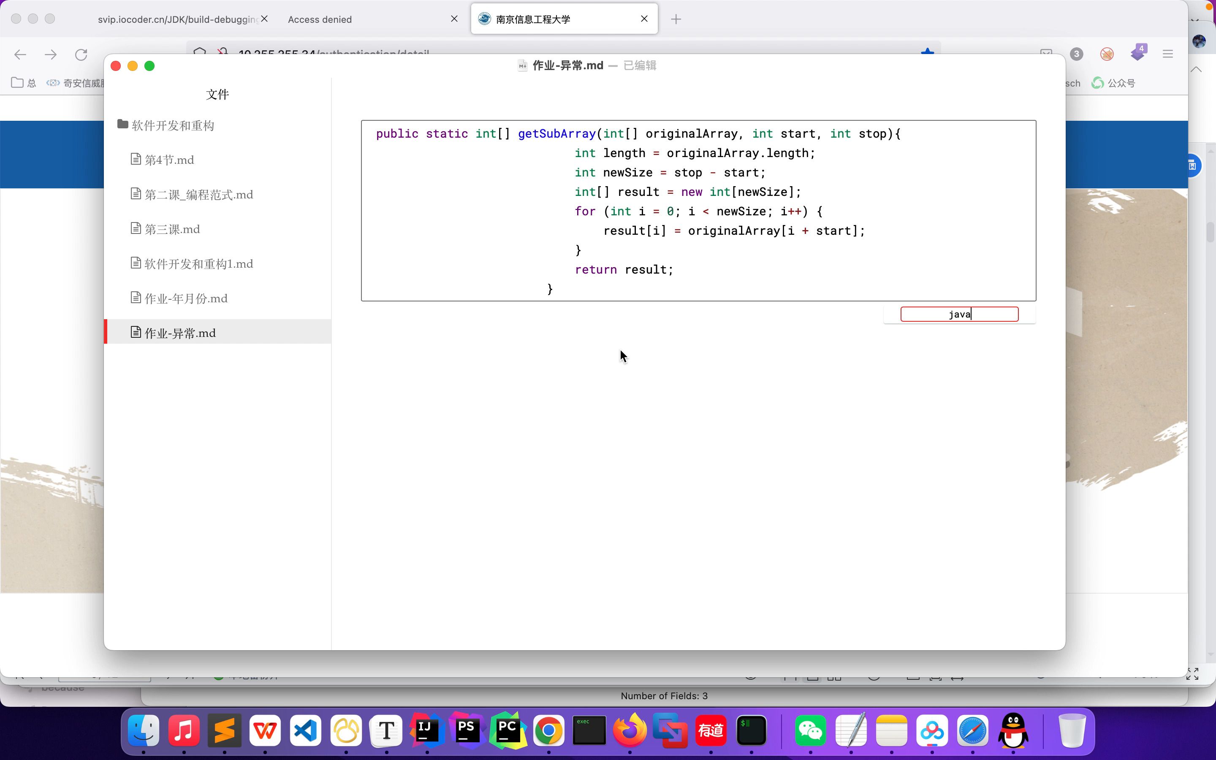Open the 第4节.md file

[169, 160]
